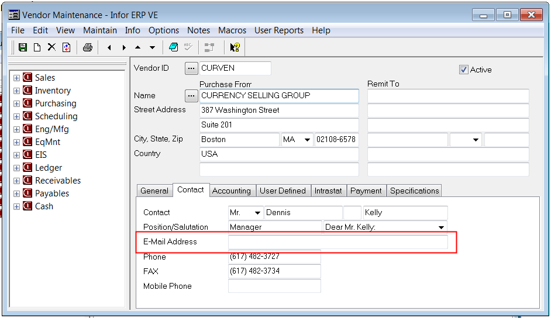
Task: Click the Vendor ID browse ellipsis button
Action: click(191, 68)
